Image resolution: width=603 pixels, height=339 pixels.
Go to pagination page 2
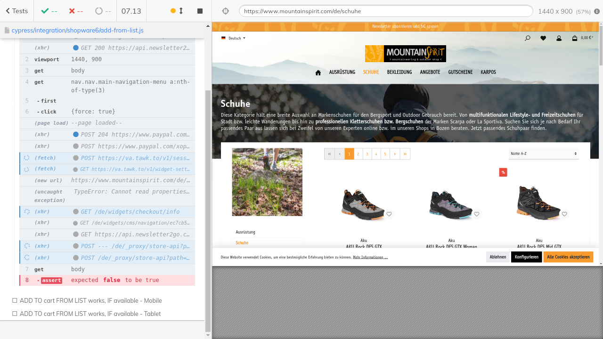tap(358, 154)
